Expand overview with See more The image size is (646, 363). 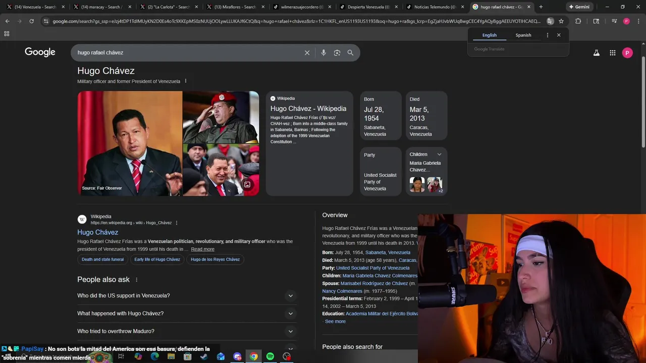pos(335,322)
